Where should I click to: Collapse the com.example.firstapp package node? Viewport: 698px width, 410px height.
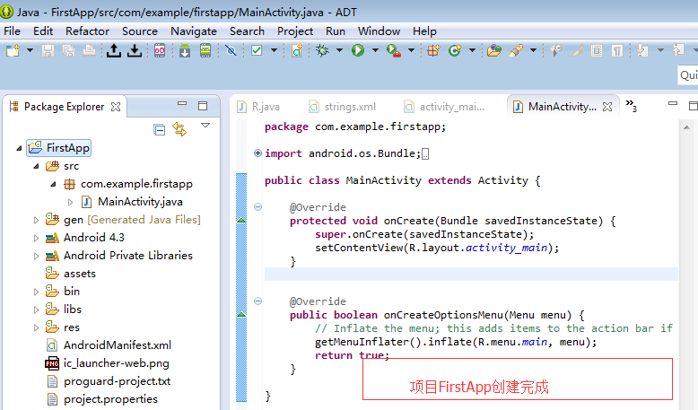(54, 184)
